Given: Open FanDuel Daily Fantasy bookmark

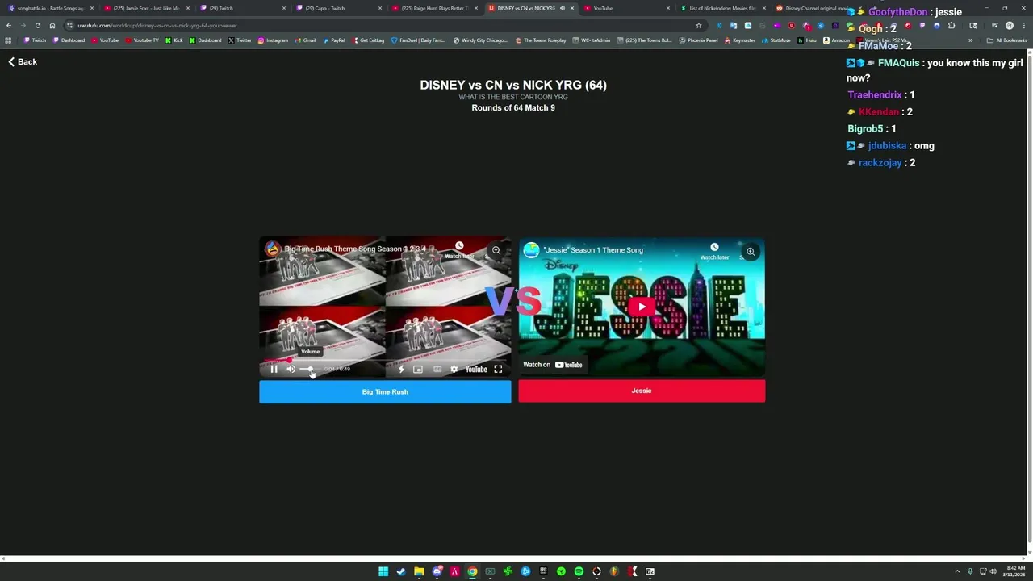Looking at the screenshot, I should tap(418, 40).
